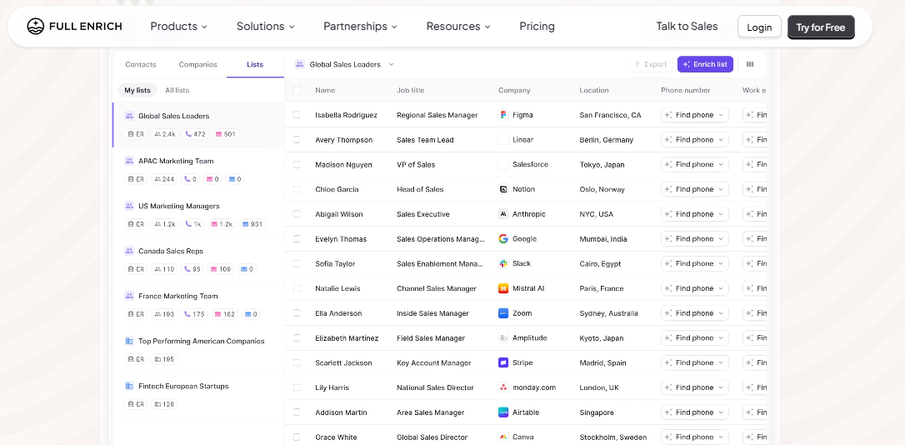Expand the Solutions menu
Screen dimensions: 905x445
click(266, 26)
